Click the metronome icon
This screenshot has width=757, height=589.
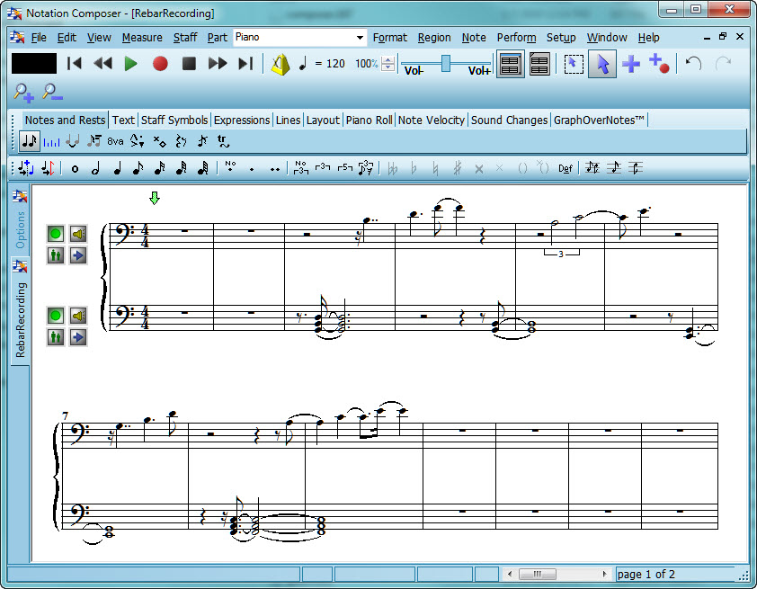pyautogui.click(x=281, y=64)
